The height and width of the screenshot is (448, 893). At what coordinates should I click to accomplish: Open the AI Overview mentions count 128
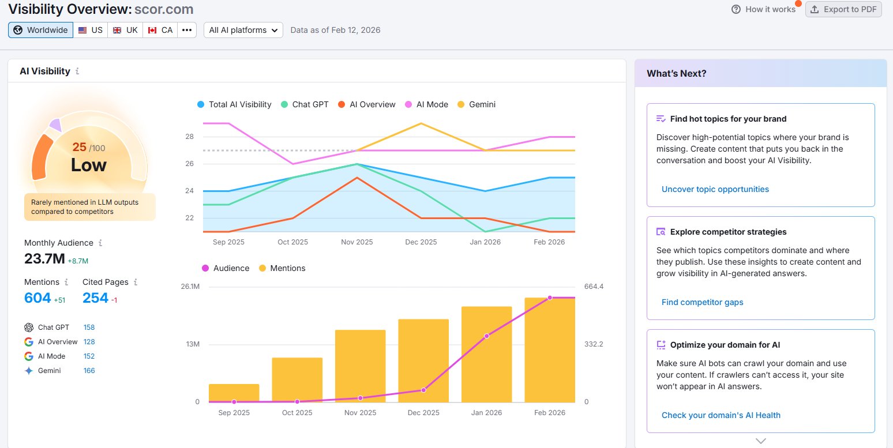tap(89, 342)
